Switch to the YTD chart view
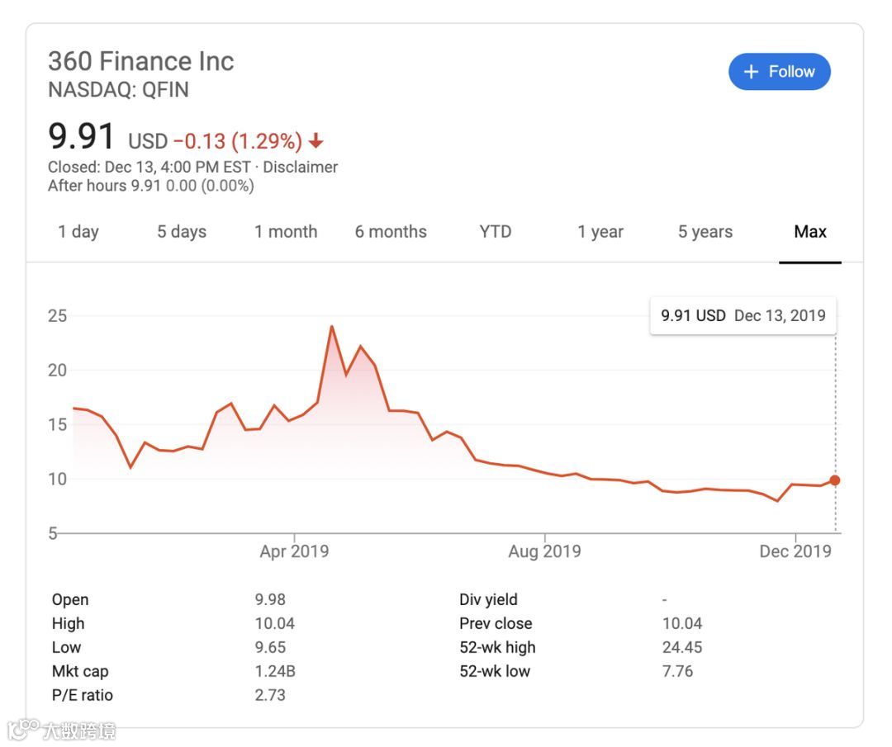The image size is (892, 747). pos(494,232)
